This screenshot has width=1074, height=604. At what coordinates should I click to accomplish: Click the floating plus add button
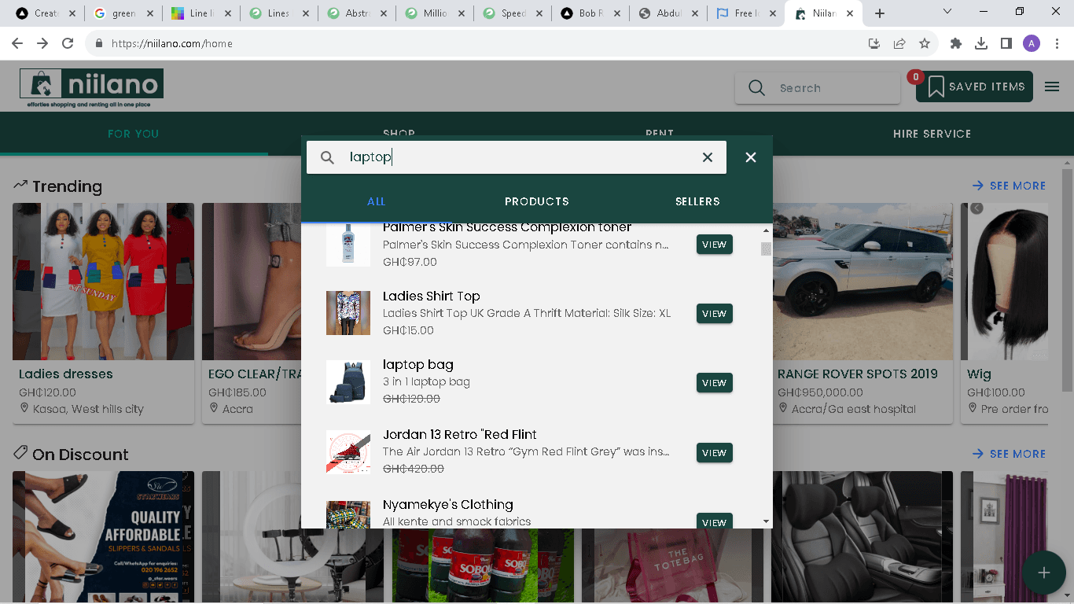click(1044, 573)
